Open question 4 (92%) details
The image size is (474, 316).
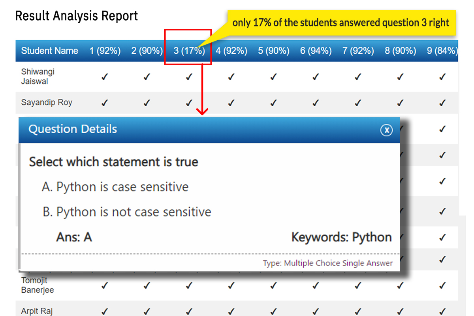(x=231, y=51)
